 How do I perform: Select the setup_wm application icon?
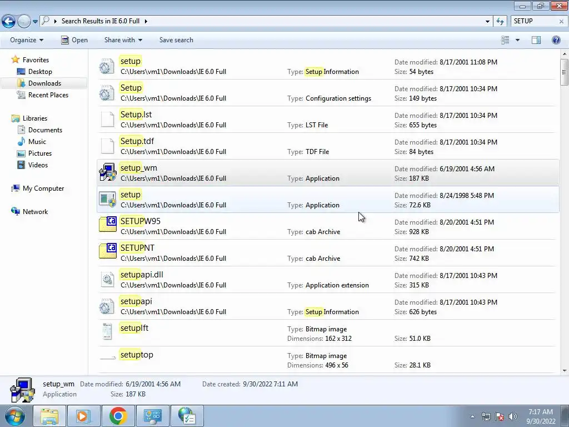[107, 172]
